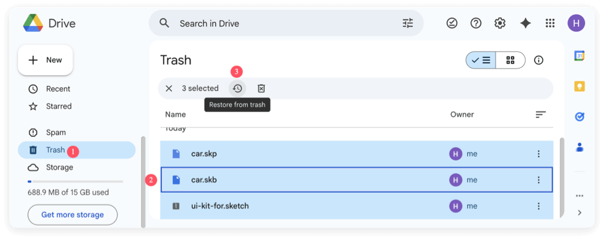Open Recent in sidebar
The width and height of the screenshot is (604, 239).
58,89
